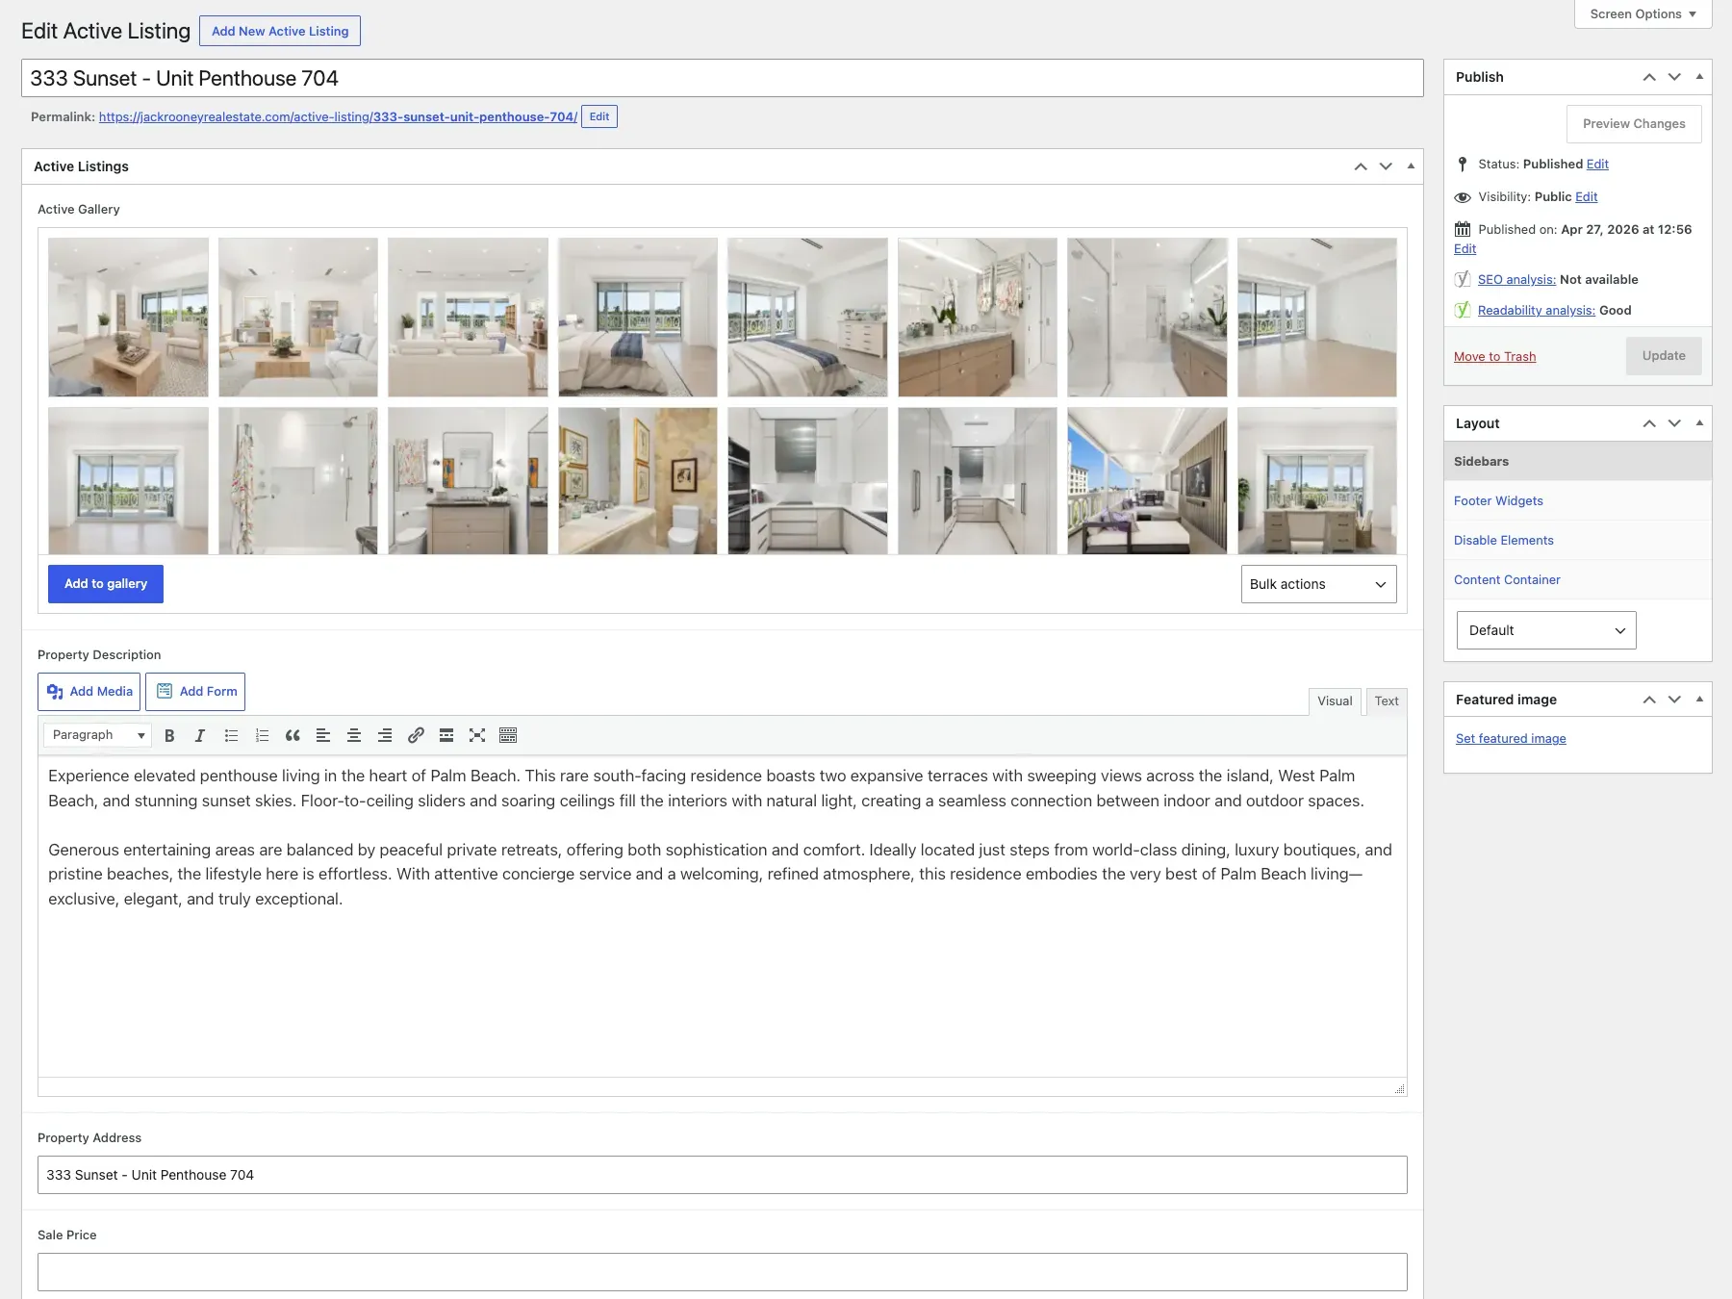The height and width of the screenshot is (1299, 1732).
Task: Select bathroom vanity with orchid thumbnail
Action: click(977, 318)
